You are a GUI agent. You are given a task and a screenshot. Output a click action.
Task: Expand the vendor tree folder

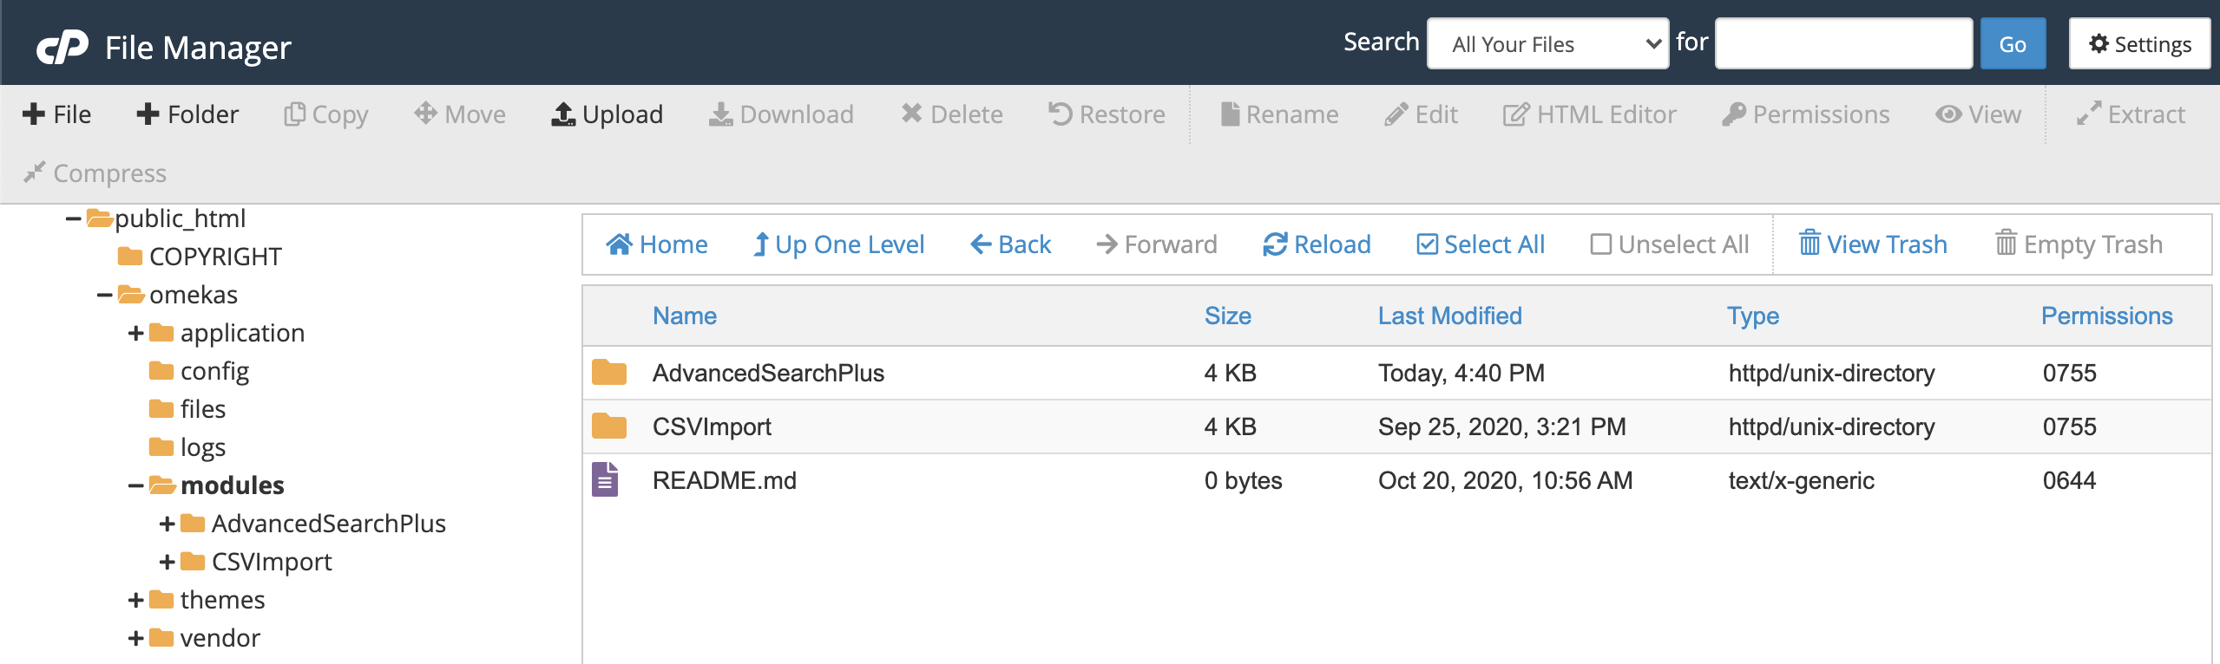(136, 638)
